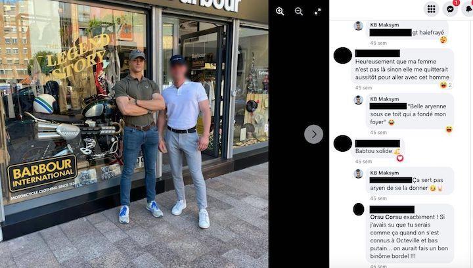View reactions on "Heureusement que ma femme" comment
473x268 pixels.
446,85
